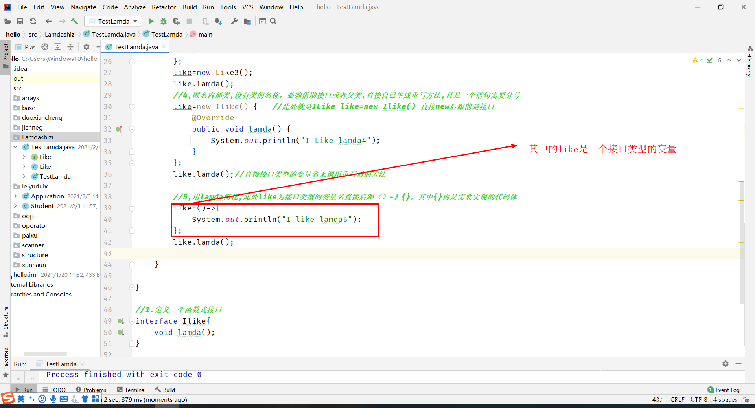Viewport: 755px width, 408px height.
Task: Open a file with the folder icon
Action: coord(7,21)
